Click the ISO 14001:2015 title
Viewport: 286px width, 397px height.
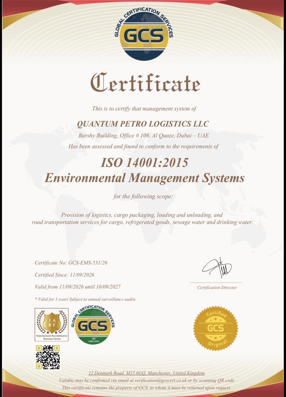tap(144, 163)
